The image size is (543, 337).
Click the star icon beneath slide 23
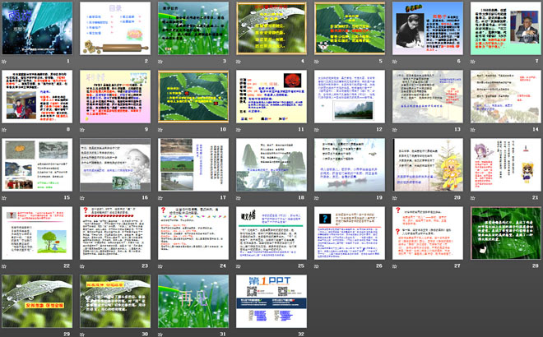83,266
